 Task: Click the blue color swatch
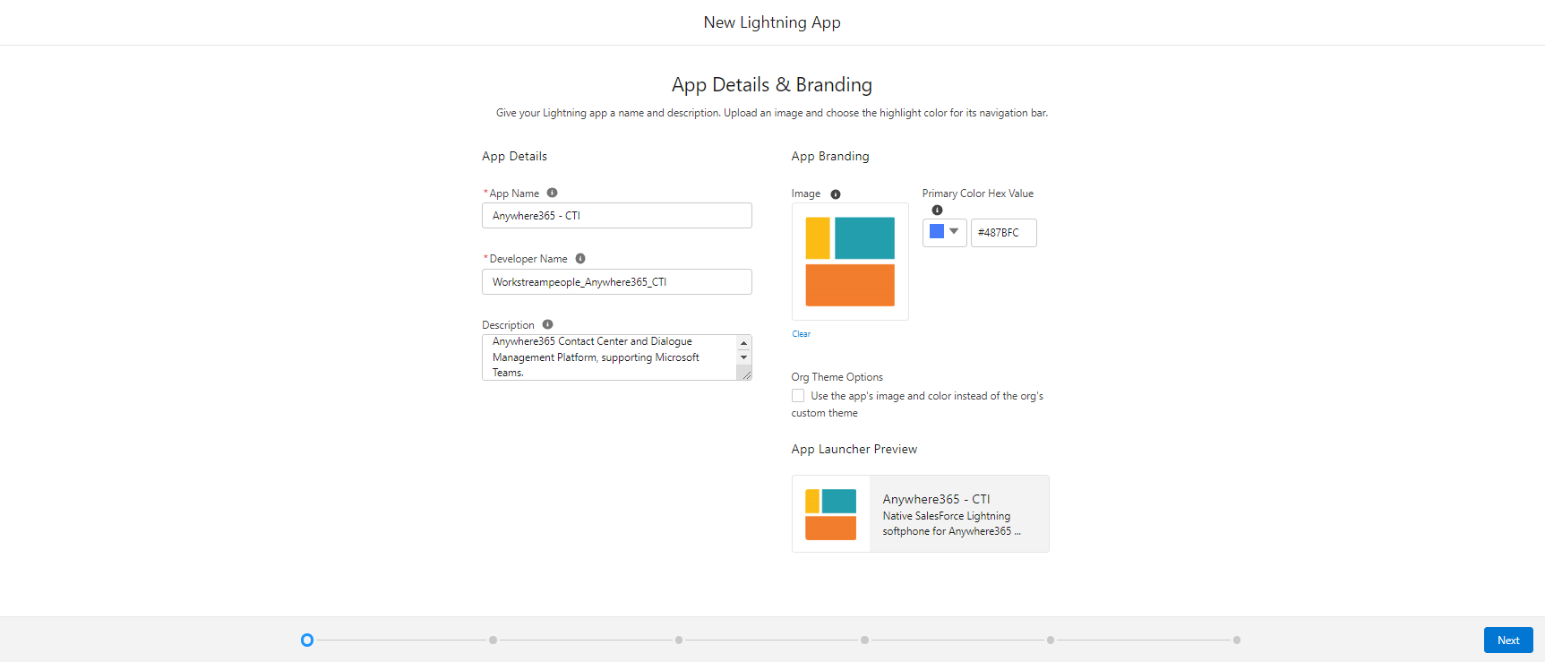tap(937, 232)
